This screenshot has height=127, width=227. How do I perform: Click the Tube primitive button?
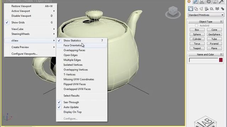(x=214, y=39)
